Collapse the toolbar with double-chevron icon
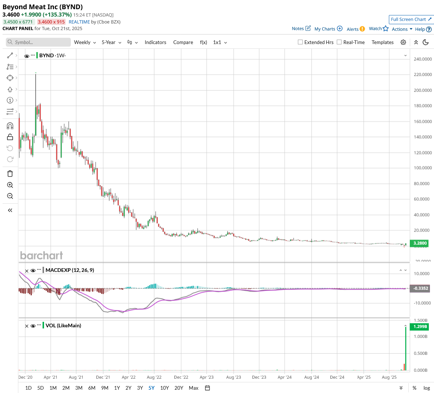This screenshot has height=393, width=434. (416, 42)
